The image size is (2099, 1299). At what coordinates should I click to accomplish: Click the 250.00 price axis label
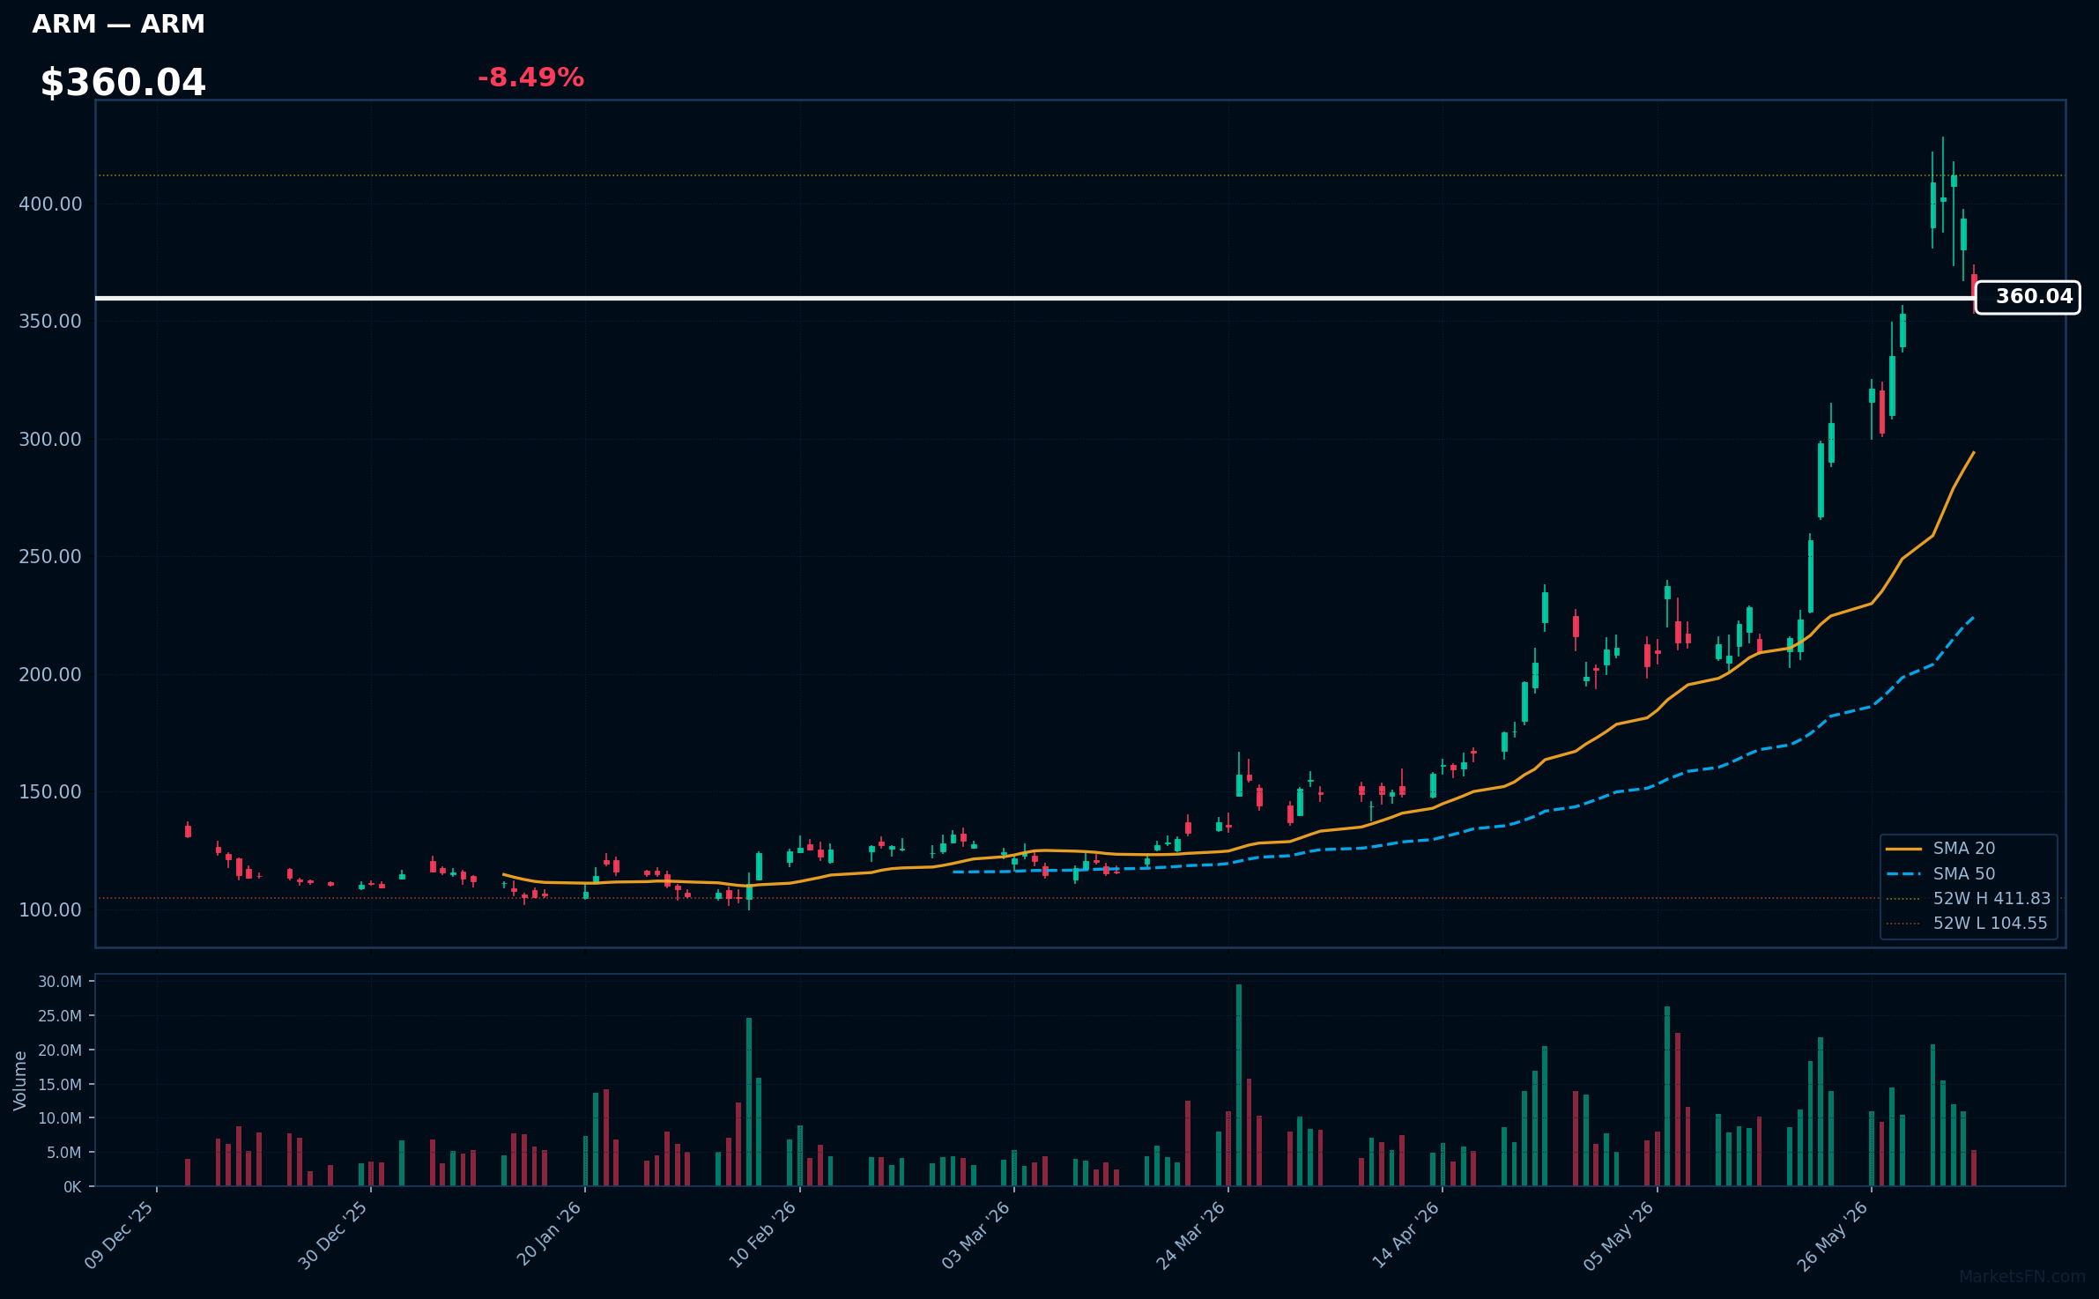(x=50, y=557)
